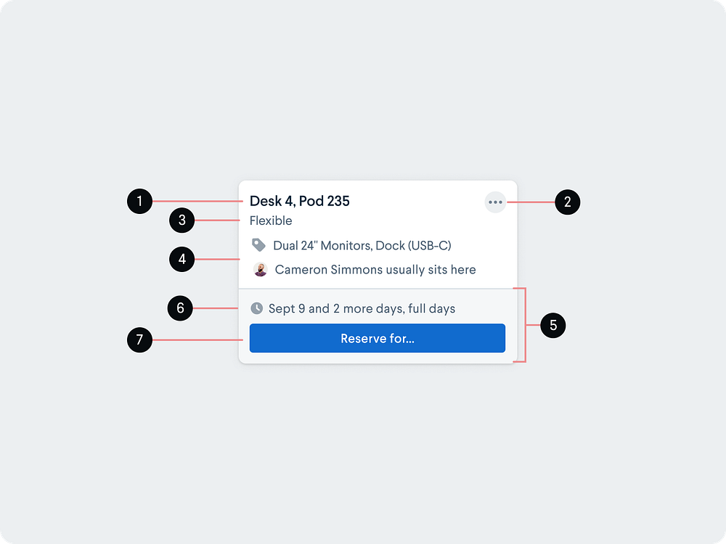Select the numbered callout marker 7
The image size is (726, 544).
coord(139,340)
